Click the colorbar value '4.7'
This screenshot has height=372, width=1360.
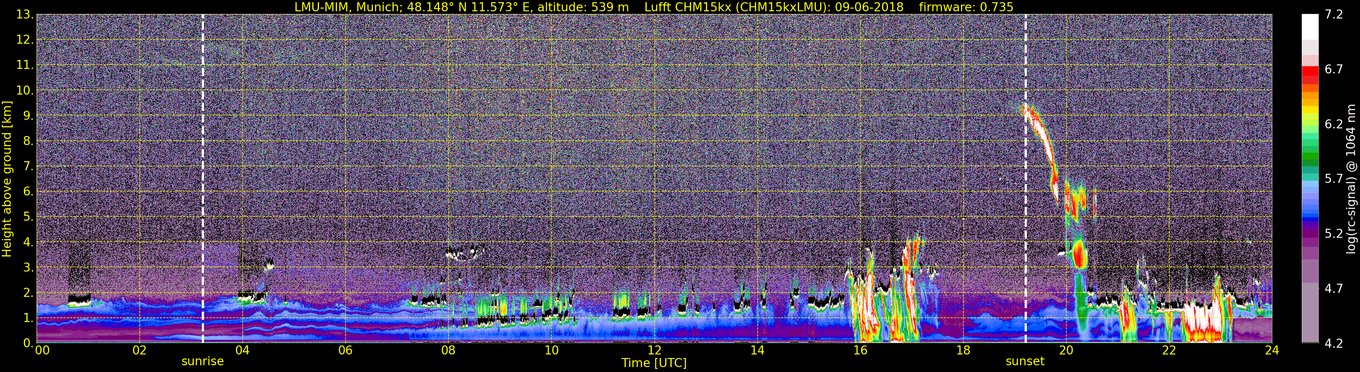coord(1334,288)
